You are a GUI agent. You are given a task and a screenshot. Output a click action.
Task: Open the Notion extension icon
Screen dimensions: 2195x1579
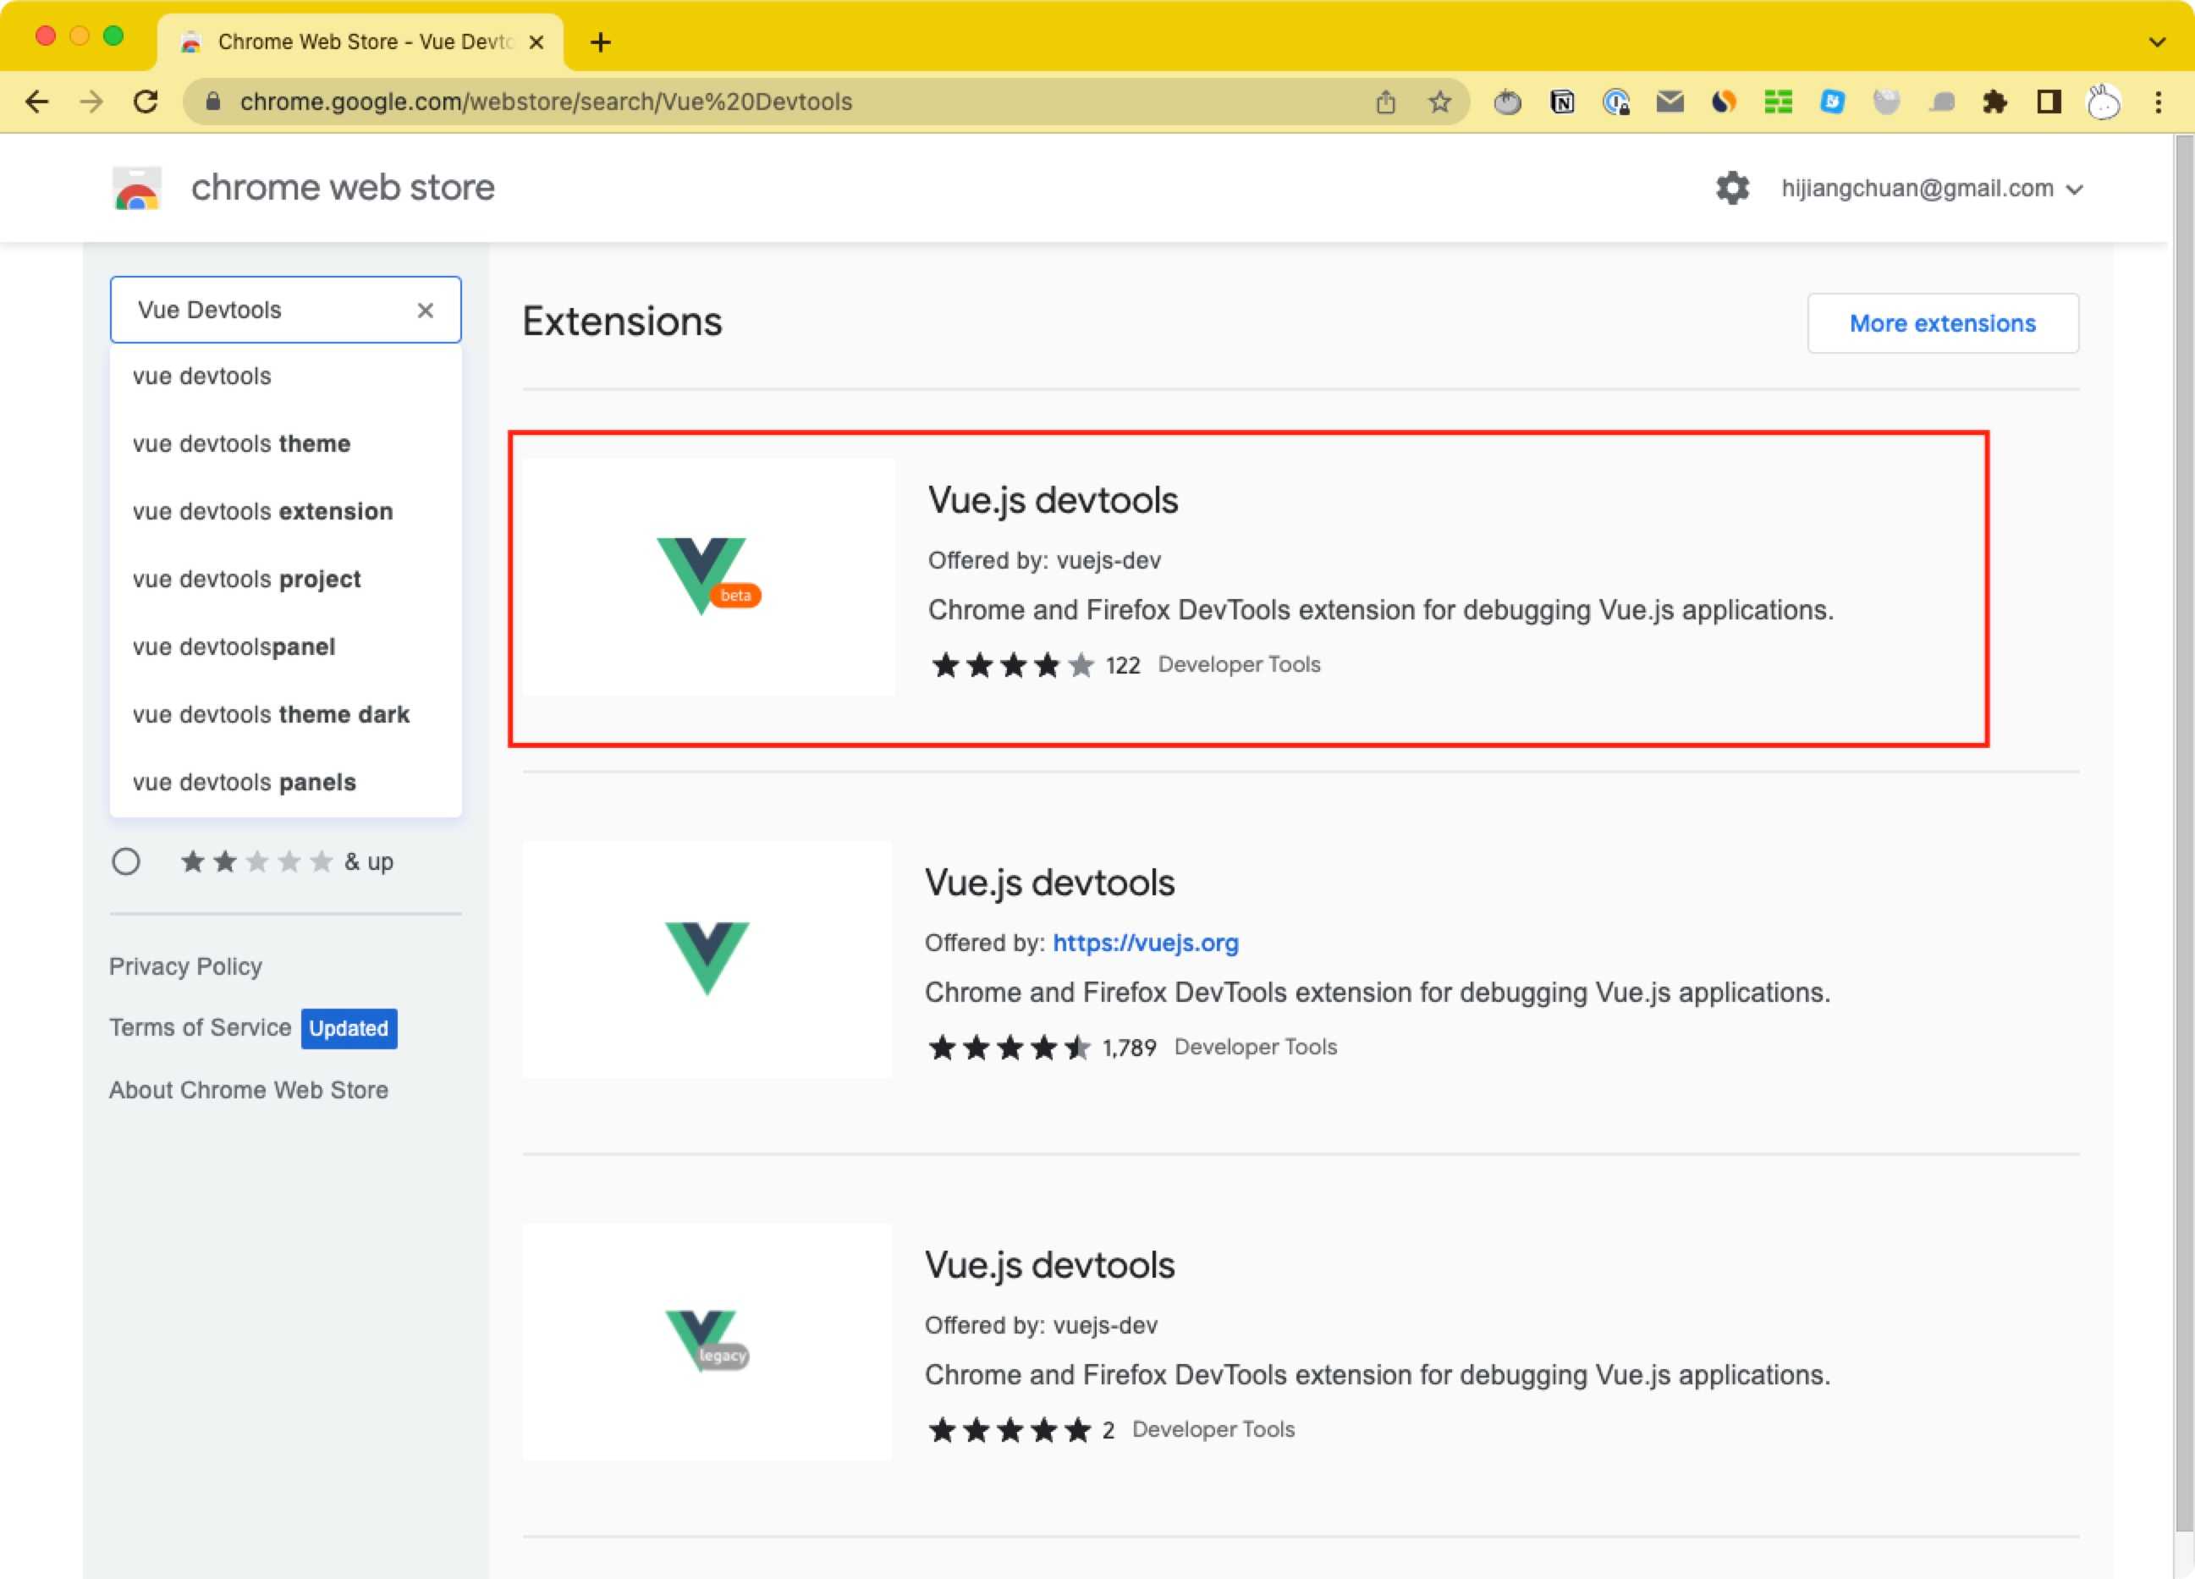(1562, 102)
